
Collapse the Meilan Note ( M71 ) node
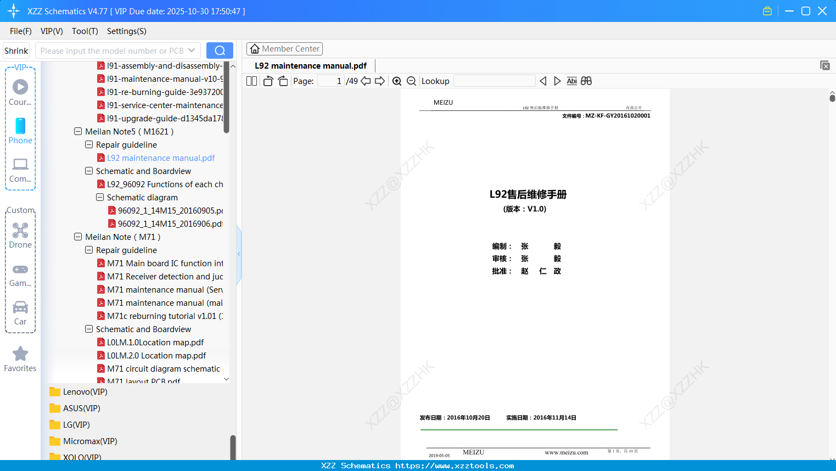pyautogui.click(x=78, y=237)
